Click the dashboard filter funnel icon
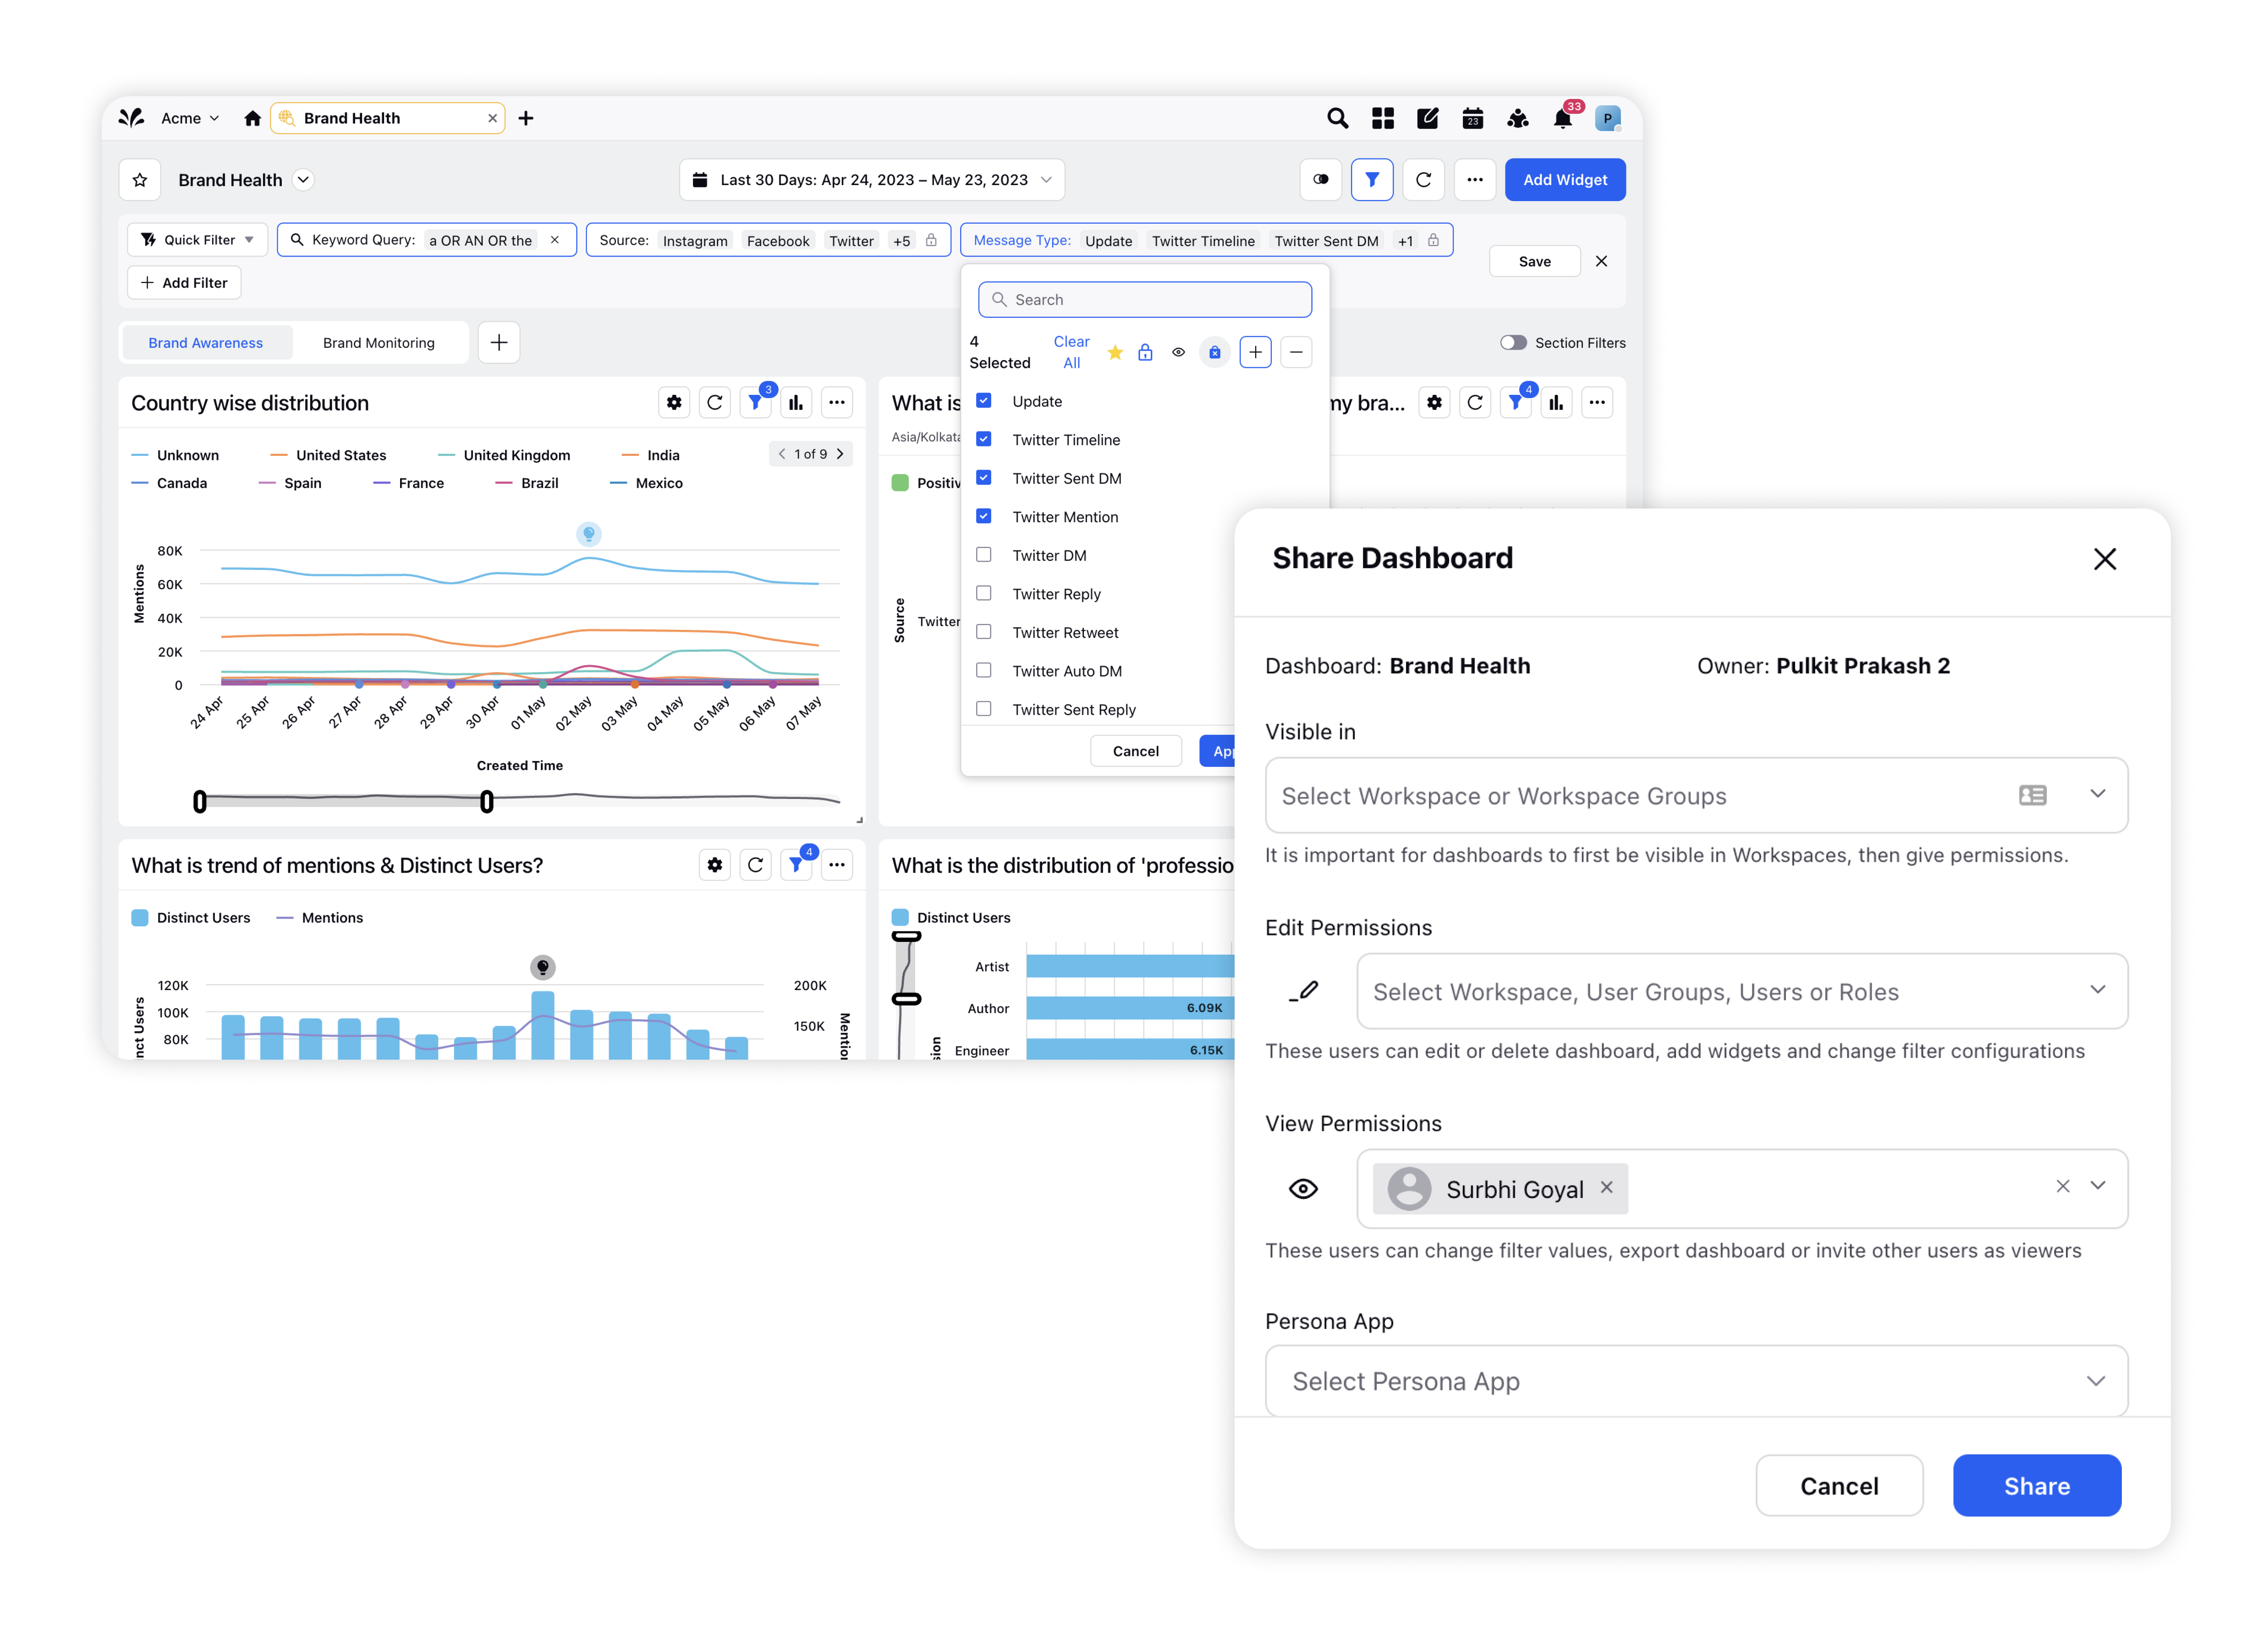2263x1652 pixels. click(1372, 180)
